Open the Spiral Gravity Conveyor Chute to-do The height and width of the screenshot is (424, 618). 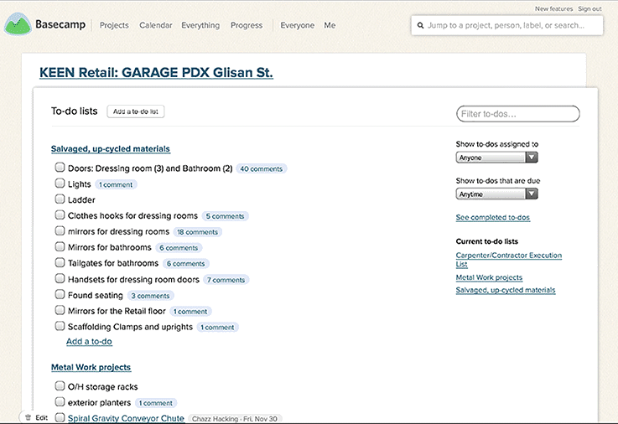126,418
